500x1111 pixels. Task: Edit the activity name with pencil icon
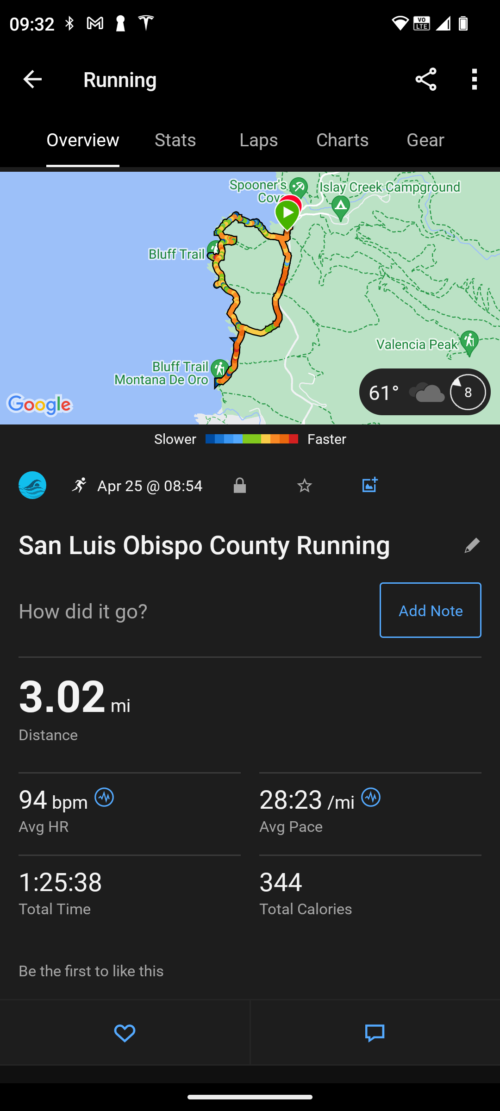472,546
